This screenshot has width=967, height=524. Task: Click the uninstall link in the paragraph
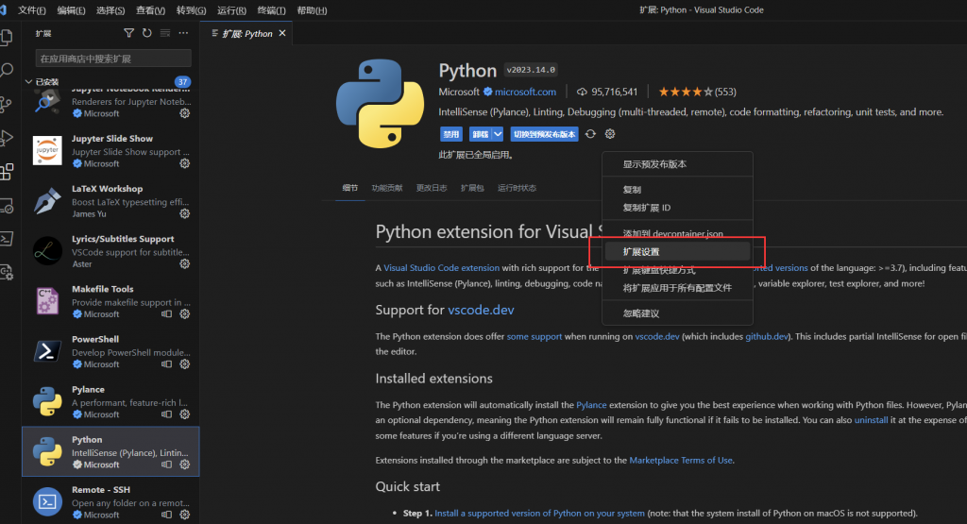coord(871,420)
